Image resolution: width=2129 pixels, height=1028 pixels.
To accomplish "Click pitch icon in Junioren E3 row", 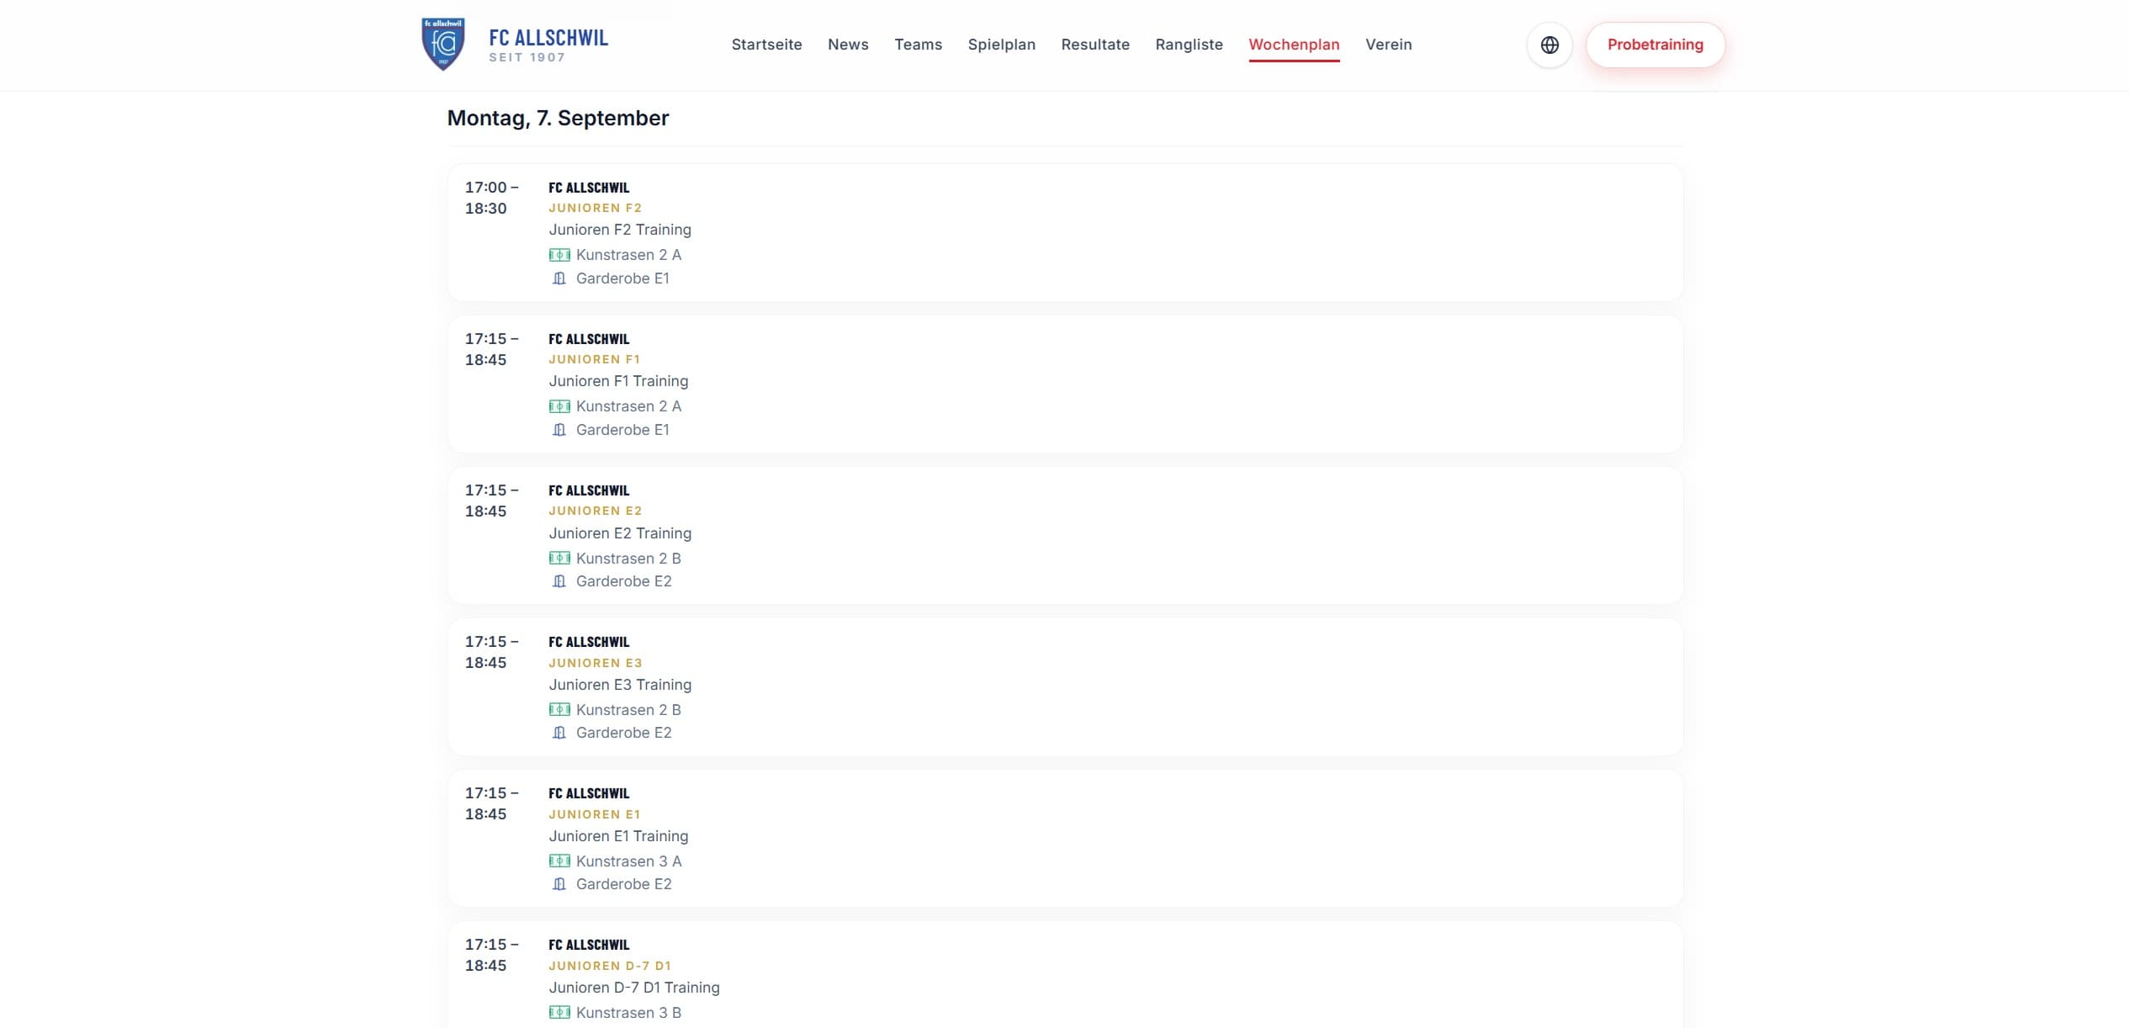I will (559, 709).
